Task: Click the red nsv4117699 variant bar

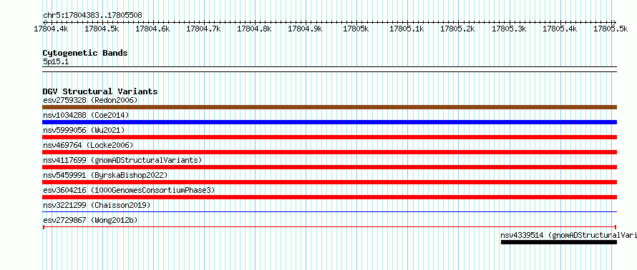Action: click(x=329, y=167)
